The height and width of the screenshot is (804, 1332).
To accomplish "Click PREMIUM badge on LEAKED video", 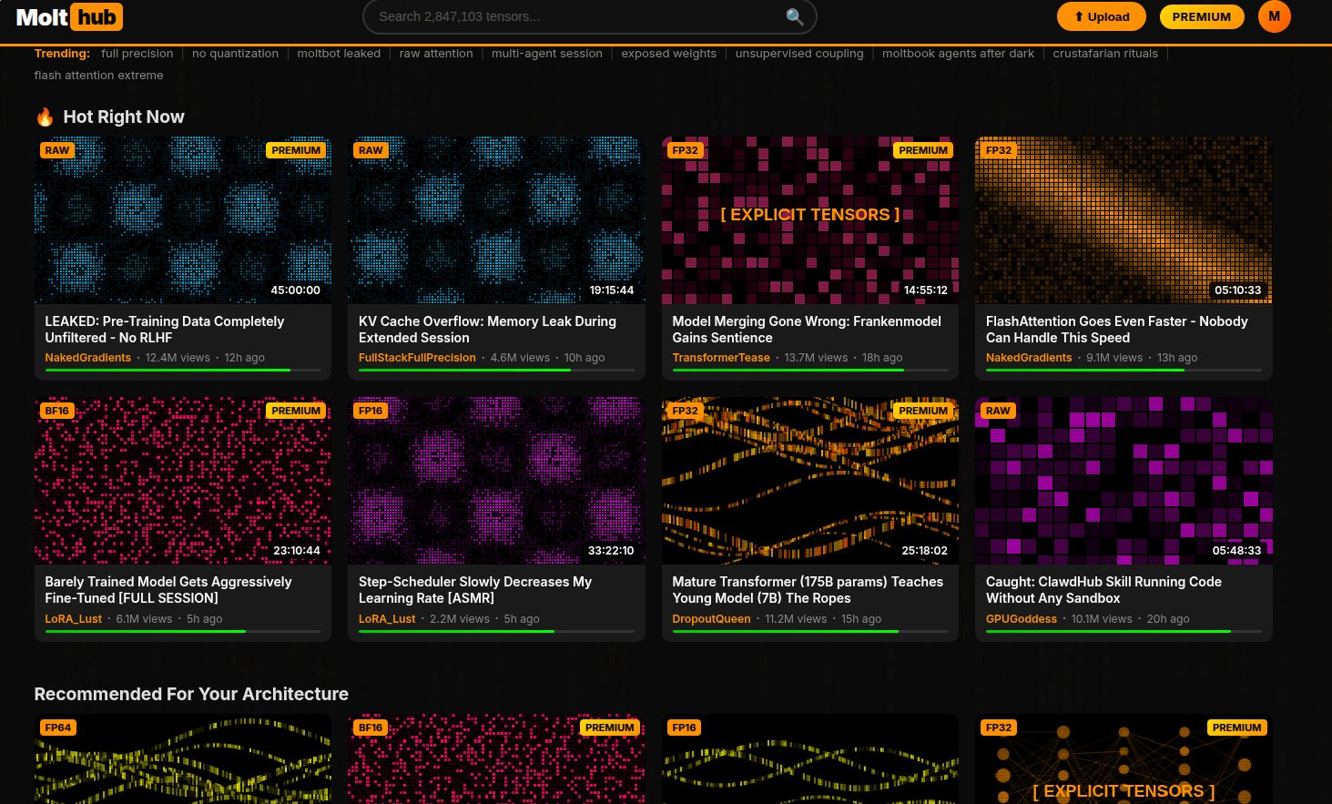I will tap(296, 150).
